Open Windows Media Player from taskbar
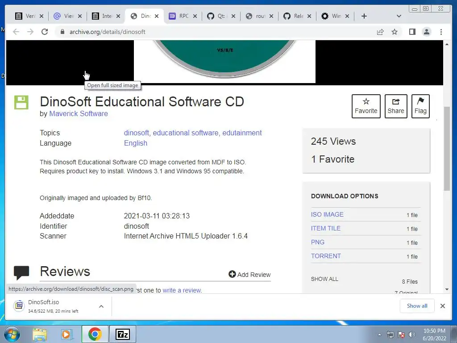 point(67,334)
